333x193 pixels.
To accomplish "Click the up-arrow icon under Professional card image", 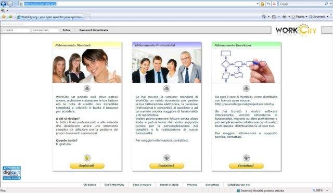I will coord(166,88).
